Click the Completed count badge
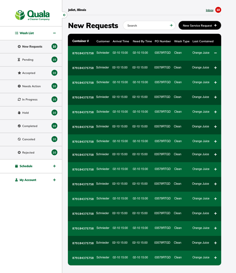236x273 pixels. pos(54,126)
